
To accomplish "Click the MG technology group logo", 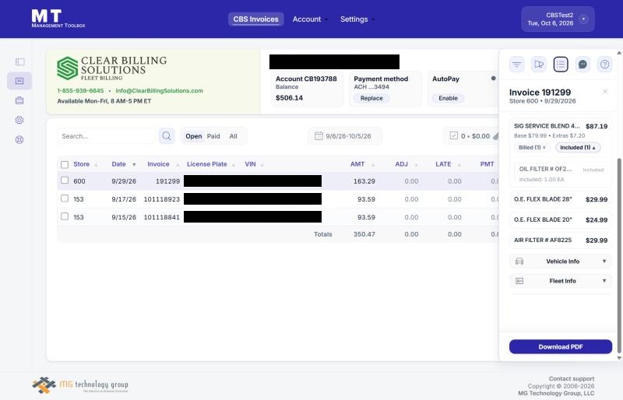I will click(80, 385).
